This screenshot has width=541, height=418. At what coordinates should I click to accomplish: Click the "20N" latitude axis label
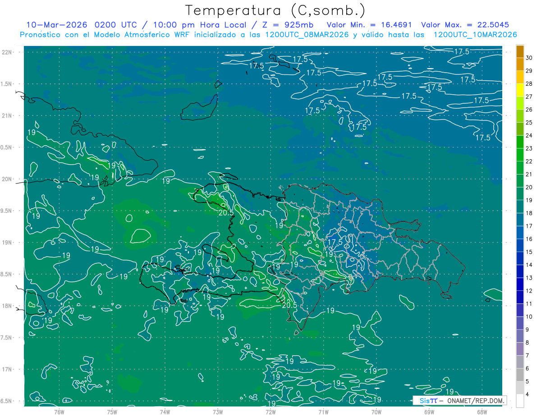(x=8, y=179)
